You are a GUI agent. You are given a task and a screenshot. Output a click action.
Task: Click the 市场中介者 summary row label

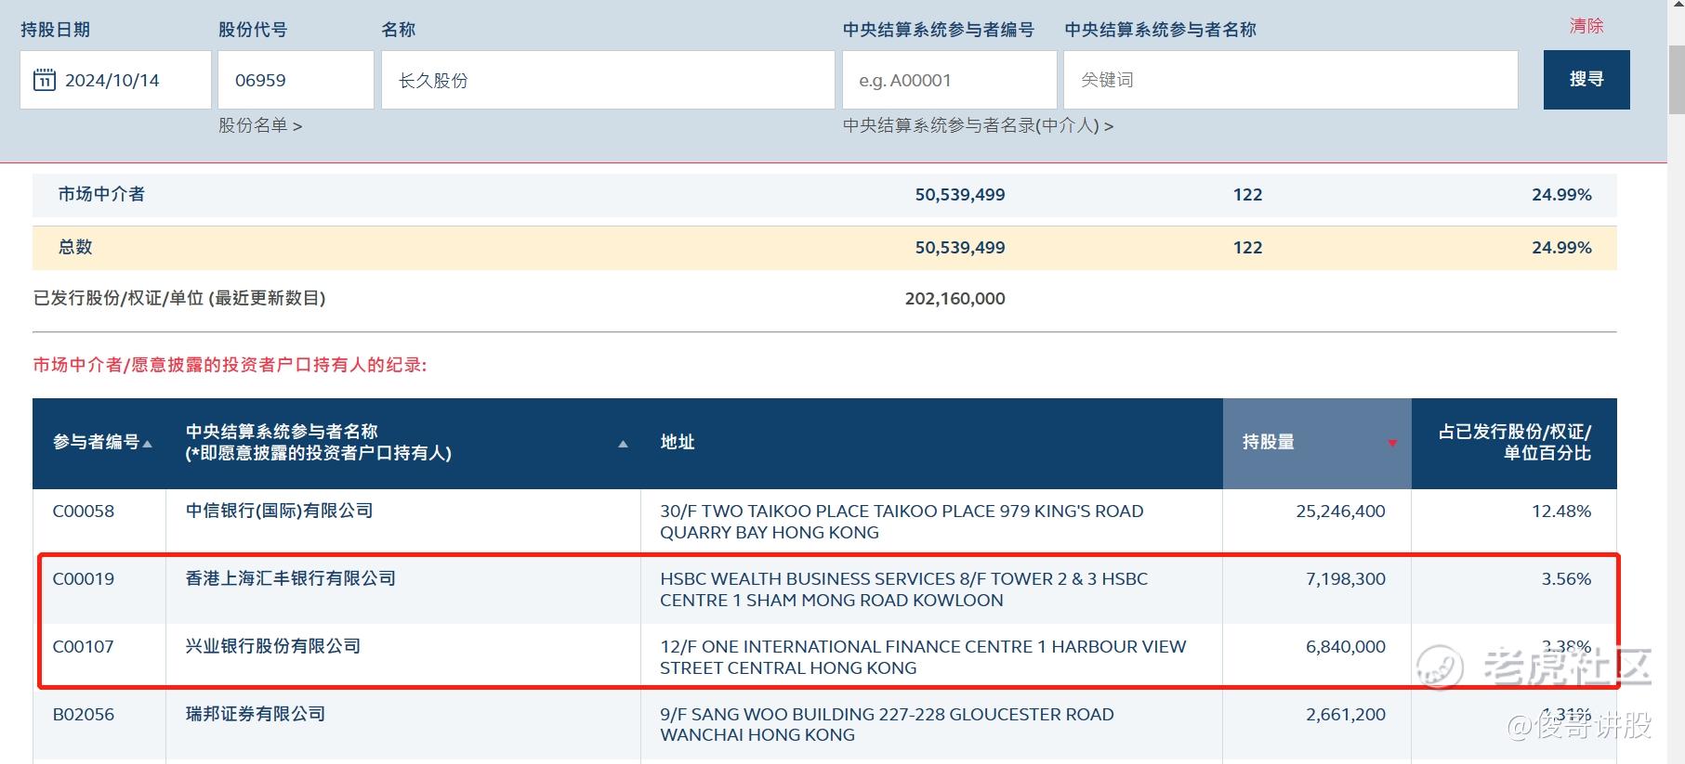point(101,194)
